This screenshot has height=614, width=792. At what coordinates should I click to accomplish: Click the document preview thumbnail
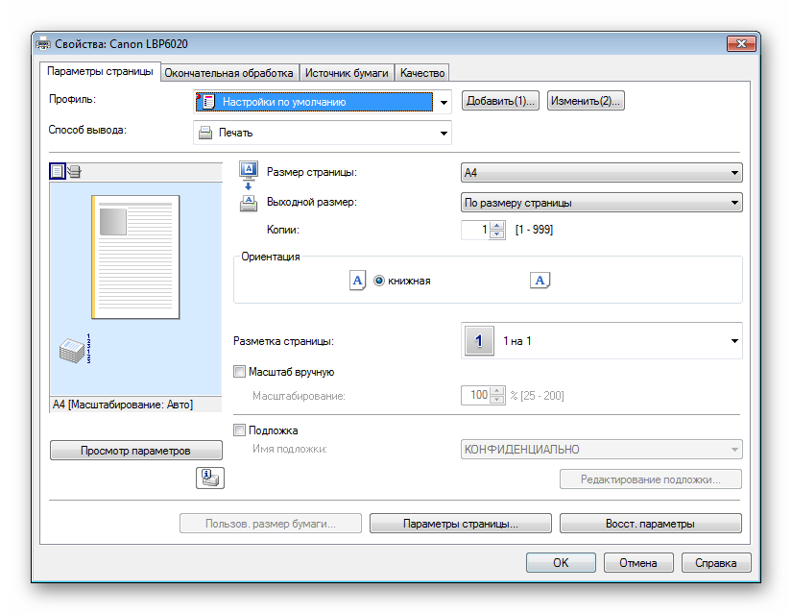tap(134, 257)
